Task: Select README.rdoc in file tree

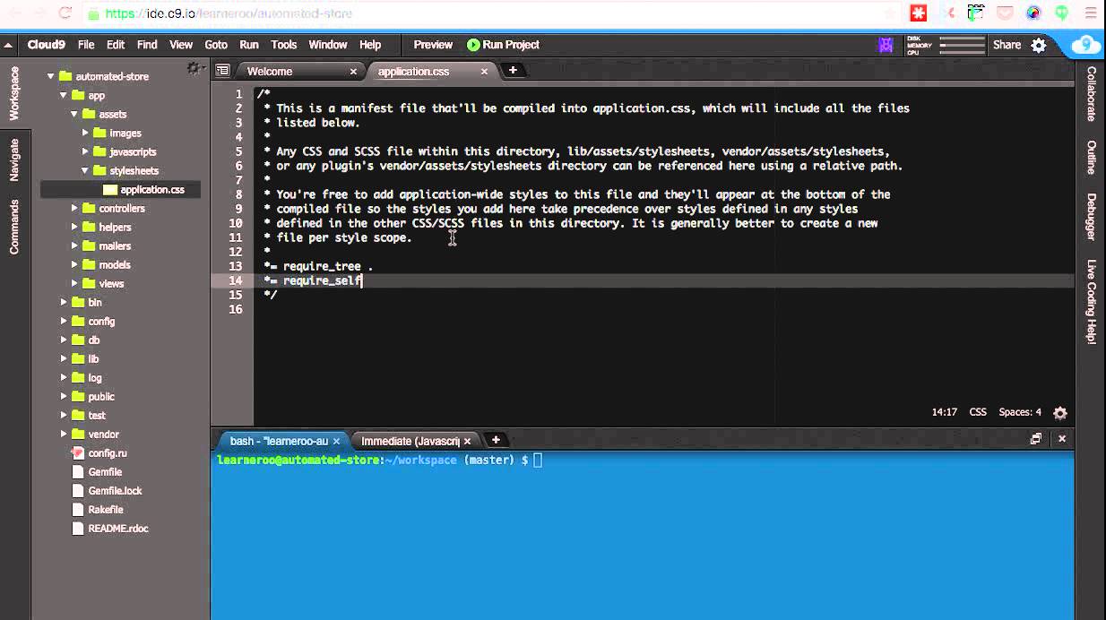Action: 118,529
